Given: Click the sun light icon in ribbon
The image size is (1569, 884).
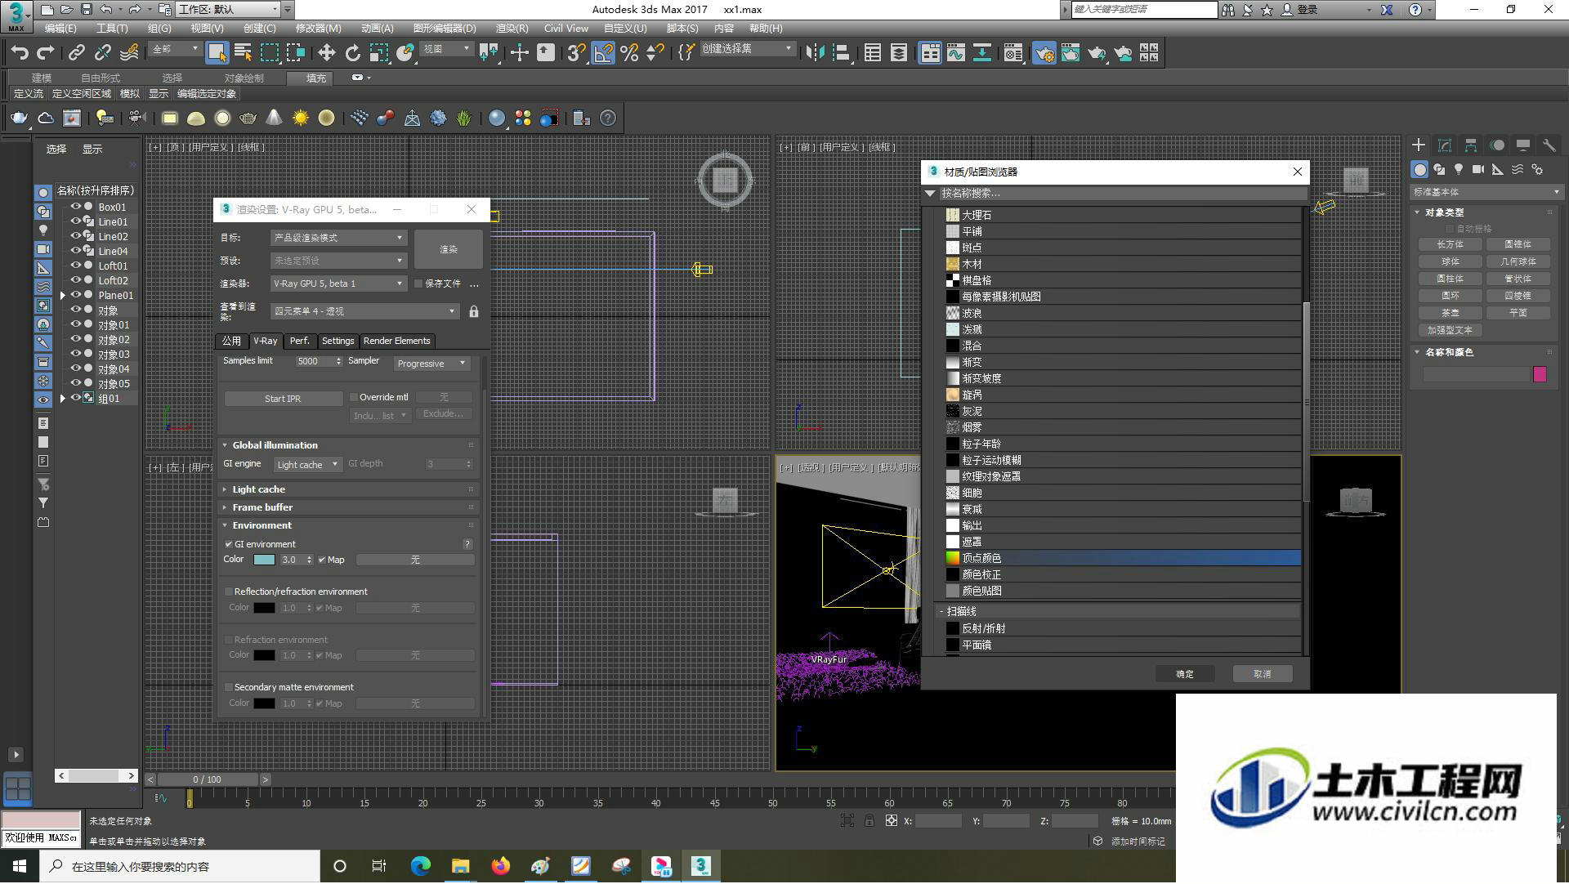Looking at the screenshot, I should tap(301, 118).
